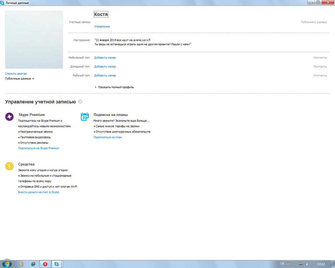Click the Костя name field to edit
Image resolution: width=335 pixels, height=268 pixels.
pos(101,14)
